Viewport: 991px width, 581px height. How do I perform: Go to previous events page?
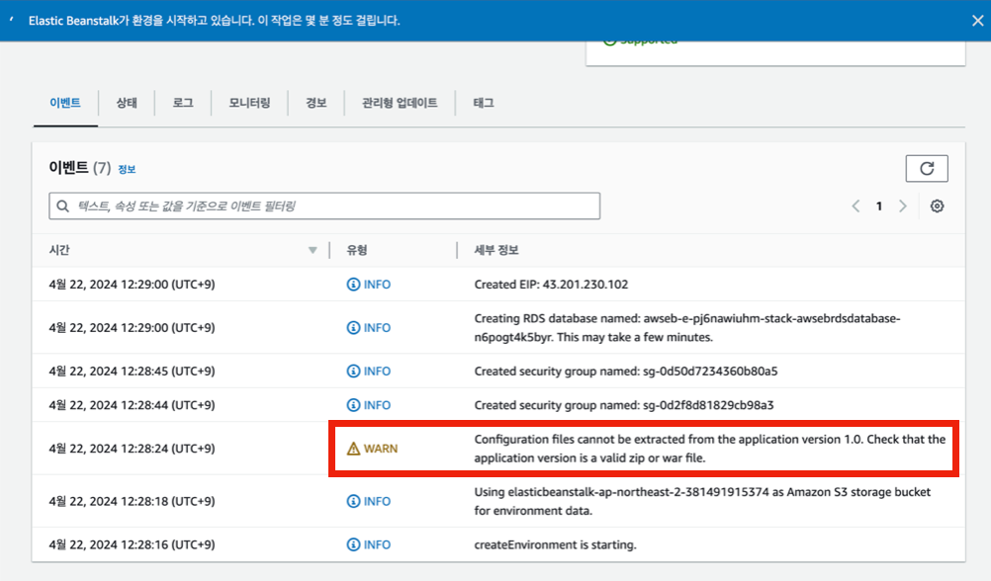(x=856, y=206)
